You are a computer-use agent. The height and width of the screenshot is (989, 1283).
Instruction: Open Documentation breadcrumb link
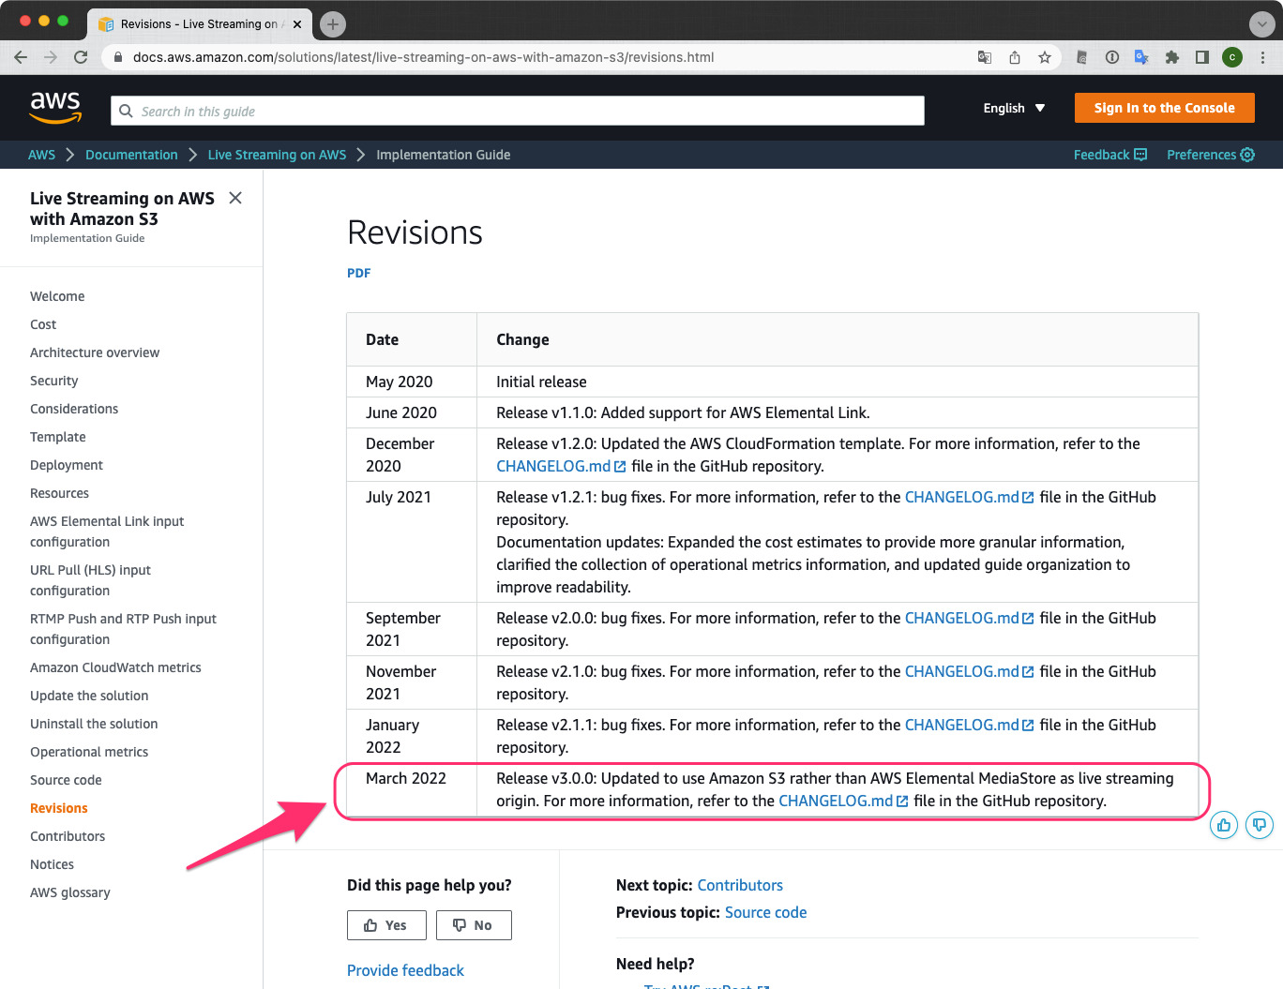(x=131, y=155)
